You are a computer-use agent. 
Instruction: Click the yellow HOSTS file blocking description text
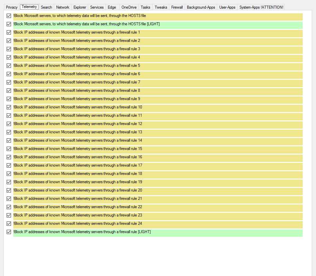coord(79,16)
